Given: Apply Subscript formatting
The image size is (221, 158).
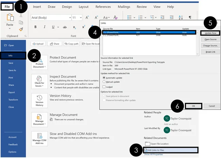Looking at the screenshot, I should [x=74, y=27].
